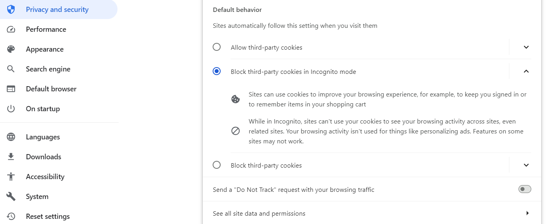Select Block third-party cookies in Incognito radio

(217, 71)
